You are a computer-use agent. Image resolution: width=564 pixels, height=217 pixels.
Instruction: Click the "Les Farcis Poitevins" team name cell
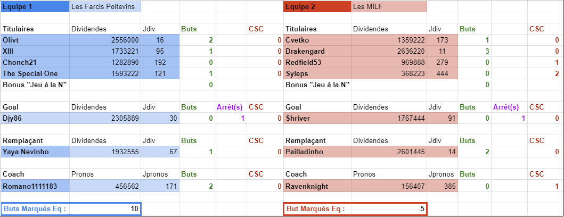point(105,7)
